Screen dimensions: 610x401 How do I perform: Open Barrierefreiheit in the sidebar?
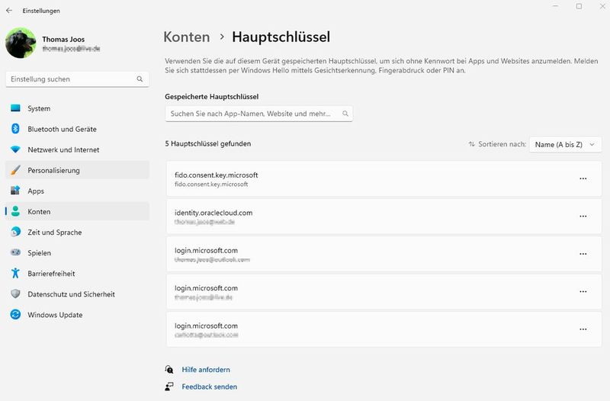click(78, 273)
